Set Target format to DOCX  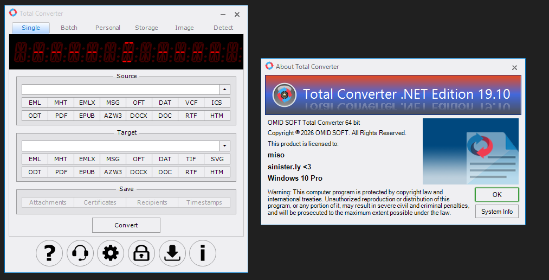click(x=139, y=172)
